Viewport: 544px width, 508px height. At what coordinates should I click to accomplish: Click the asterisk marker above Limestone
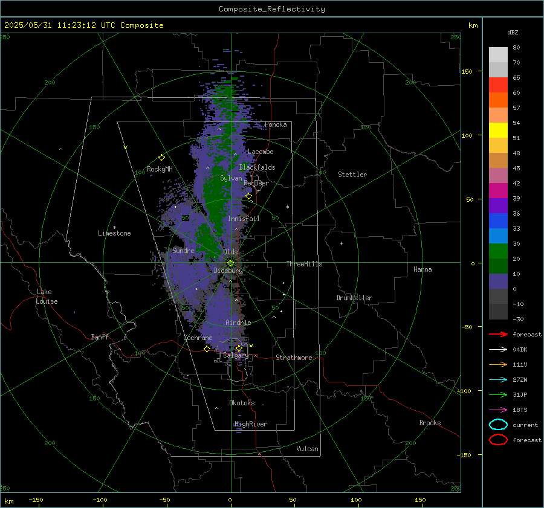[x=114, y=228]
